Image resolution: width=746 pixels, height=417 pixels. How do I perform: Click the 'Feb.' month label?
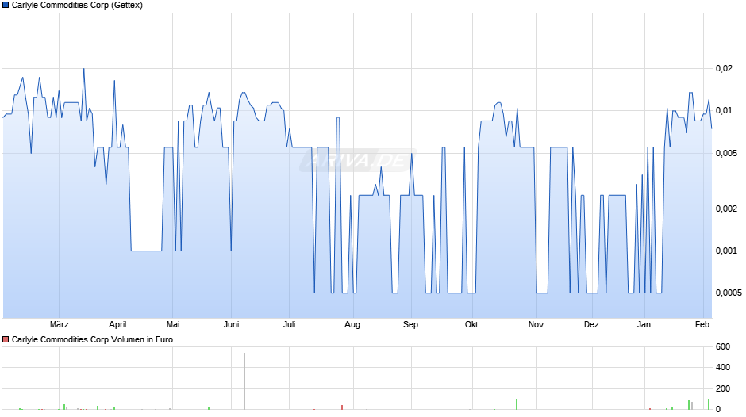tap(703, 325)
